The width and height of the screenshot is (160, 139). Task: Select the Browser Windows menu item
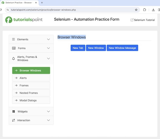pos(31,70)
